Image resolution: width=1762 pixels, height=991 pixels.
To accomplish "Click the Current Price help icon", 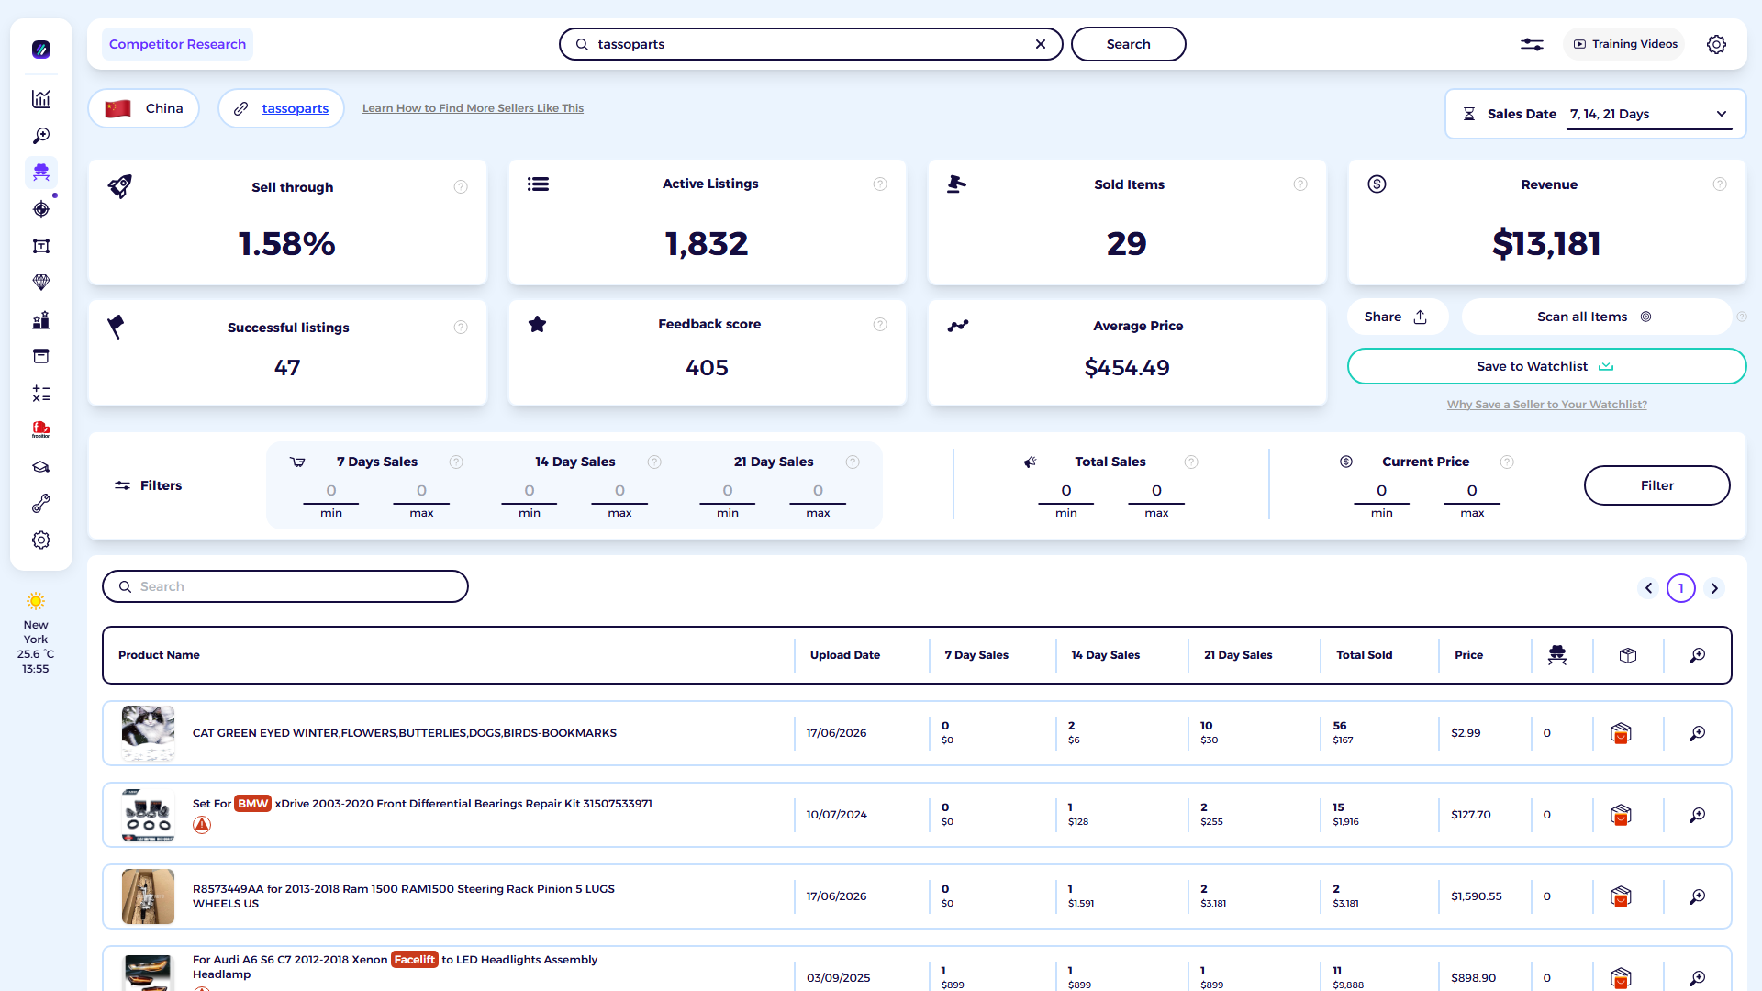I will (1507, 462).
